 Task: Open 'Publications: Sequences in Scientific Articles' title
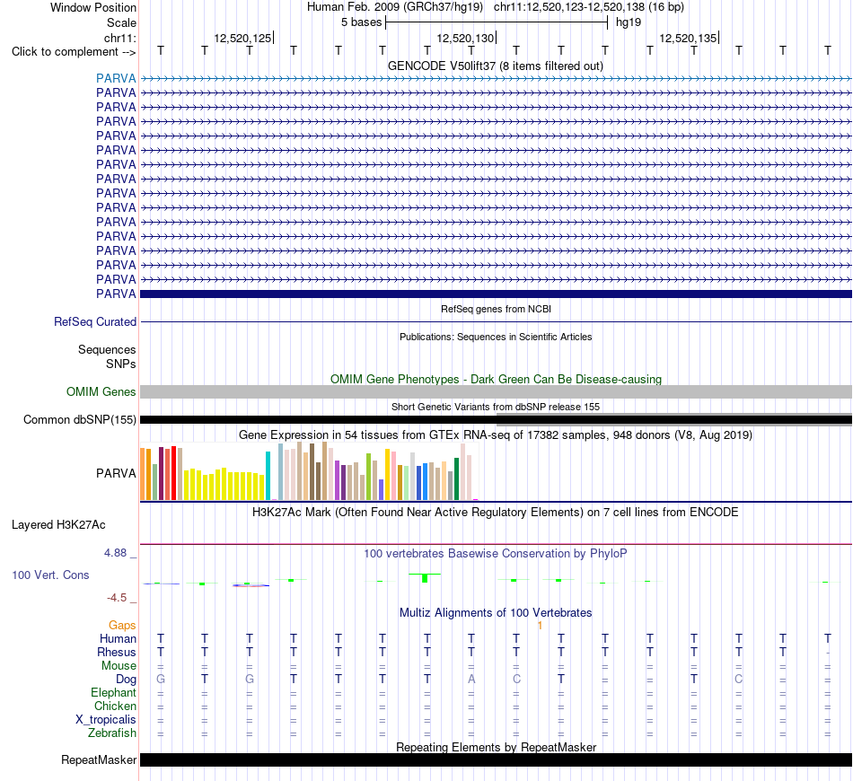click(496, 337)
